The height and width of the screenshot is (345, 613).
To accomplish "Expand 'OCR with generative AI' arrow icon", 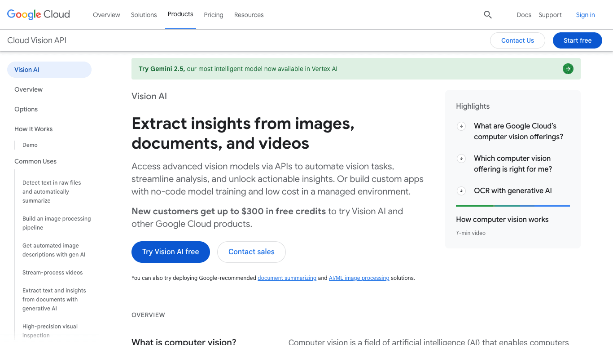I will pyautogui.click(x=461, y=191).
